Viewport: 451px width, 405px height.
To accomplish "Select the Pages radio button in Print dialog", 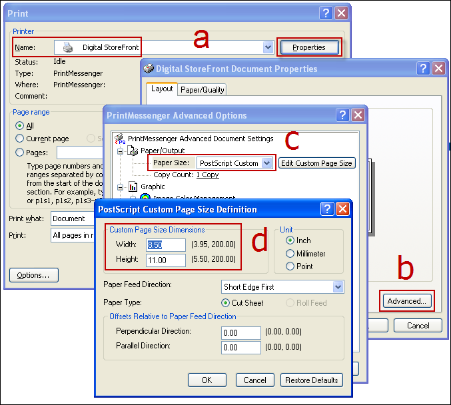I will (19, 152).
